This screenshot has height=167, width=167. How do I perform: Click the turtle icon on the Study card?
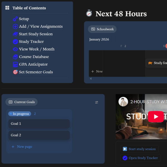(x=150, y=63)
